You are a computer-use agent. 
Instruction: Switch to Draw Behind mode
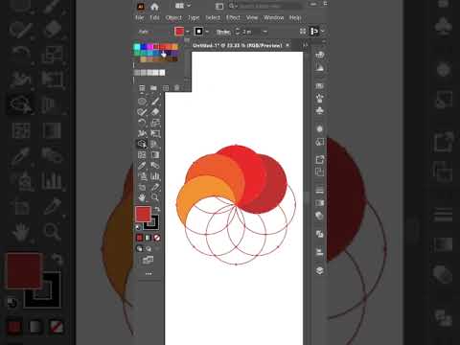coord(149,248)
